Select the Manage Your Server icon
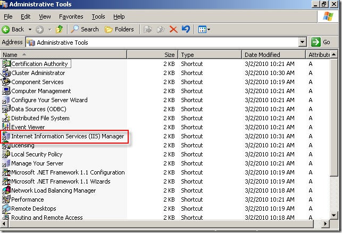 click(6, 163)
